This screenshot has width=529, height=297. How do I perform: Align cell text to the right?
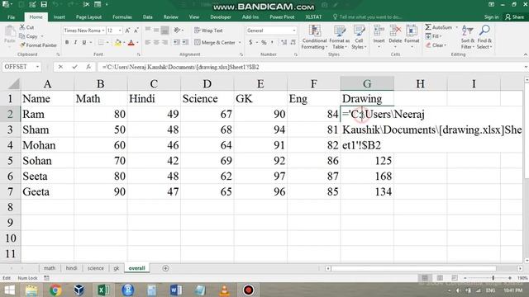(x=165, y=42)
